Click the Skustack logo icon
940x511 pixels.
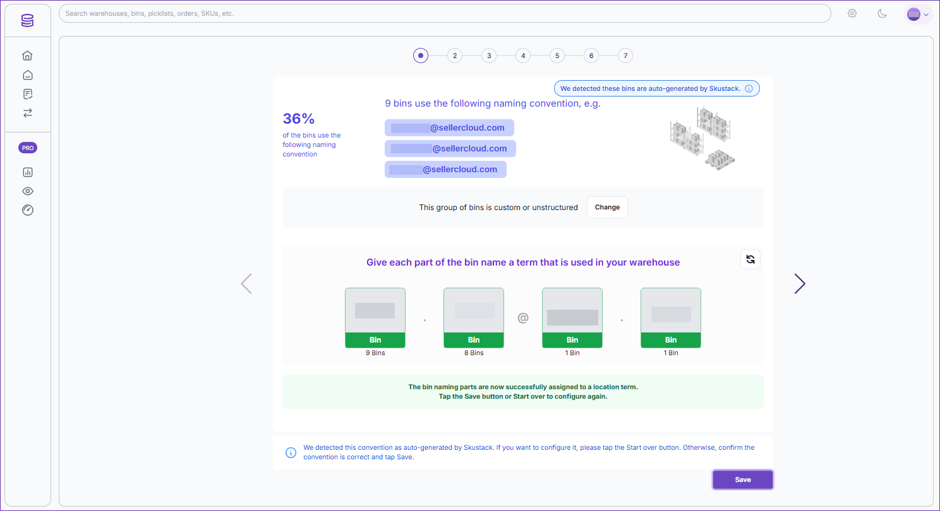[x=27, y=21]
